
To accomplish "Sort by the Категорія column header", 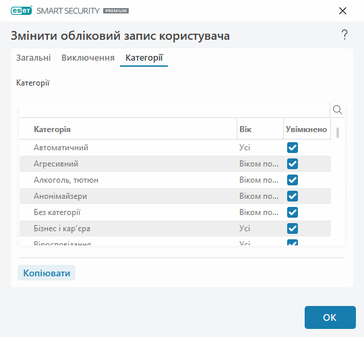I will pos(128,129).
